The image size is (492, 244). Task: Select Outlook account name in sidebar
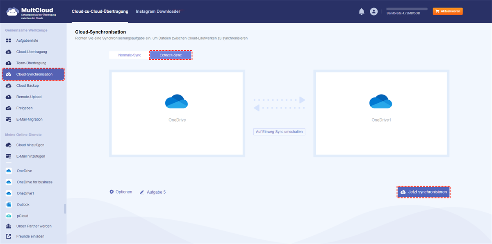pyautogui.click(x=23, y=205)
